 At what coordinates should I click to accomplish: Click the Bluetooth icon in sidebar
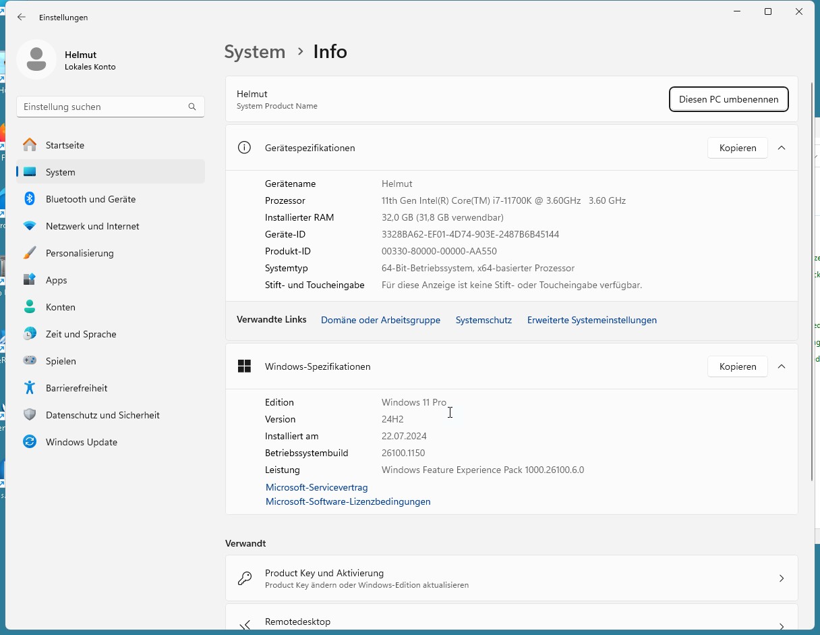pos(30,199)
